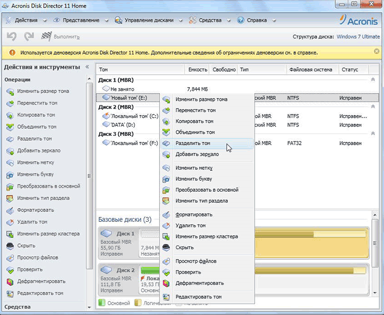This screenshot has width=384, height=315.
Task: Select the Не занято unallocated row
Action: [237, 89]
